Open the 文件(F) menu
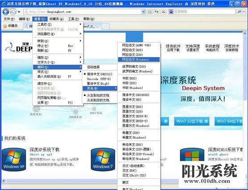This screenshot has width=248, height=190. (9, 19)
